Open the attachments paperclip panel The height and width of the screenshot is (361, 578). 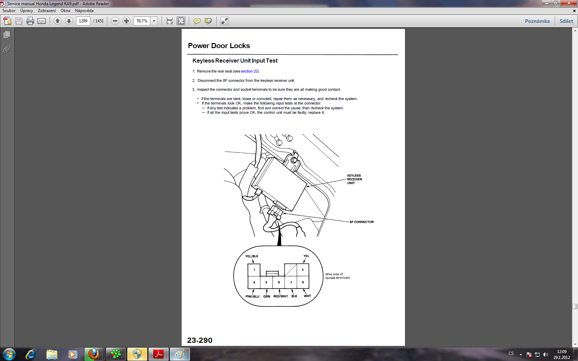[7, 50]
